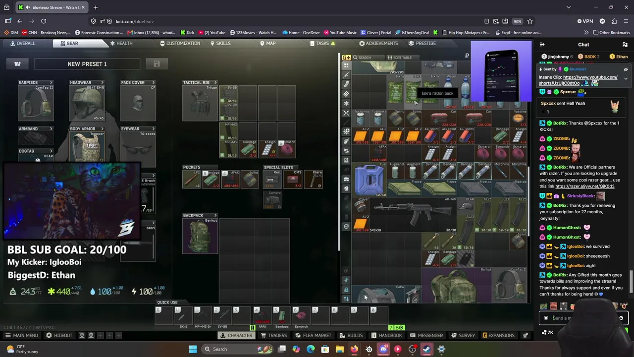Expand the Body Armor slot options
Screen dimensions: 634x357
tap(102, 129)
